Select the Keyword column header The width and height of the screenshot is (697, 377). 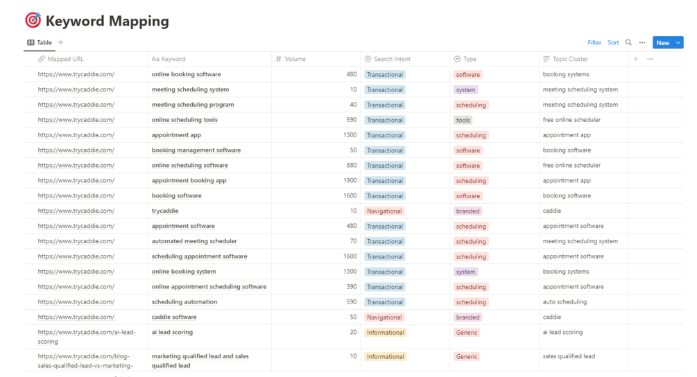tap(173, 60)
